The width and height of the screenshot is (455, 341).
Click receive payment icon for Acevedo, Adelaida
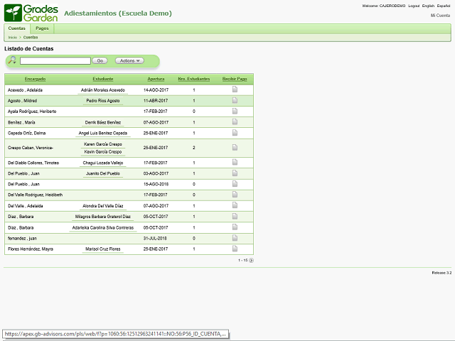[x=235, y=90]
